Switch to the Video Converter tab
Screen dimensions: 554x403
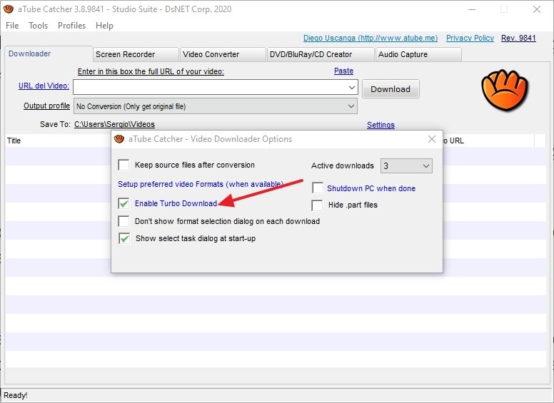click(223, 54)
